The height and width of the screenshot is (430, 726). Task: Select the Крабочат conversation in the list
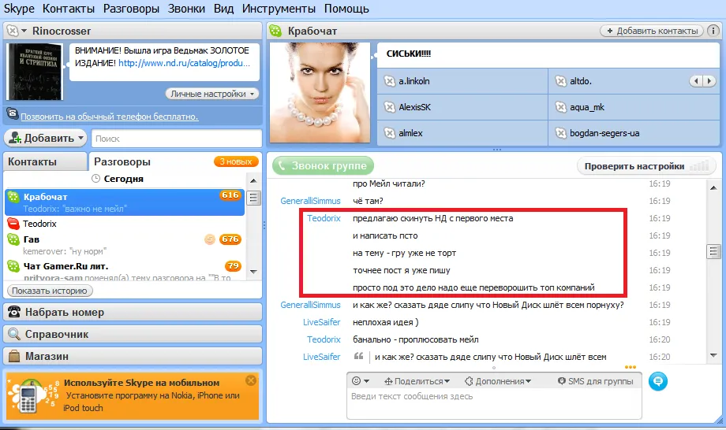point(125,202)
